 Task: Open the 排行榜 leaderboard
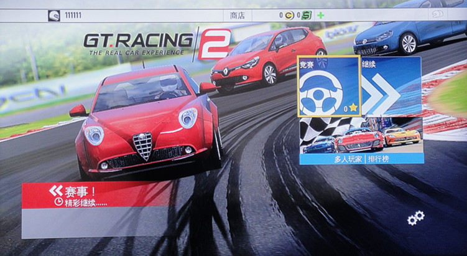click(378, 159)
